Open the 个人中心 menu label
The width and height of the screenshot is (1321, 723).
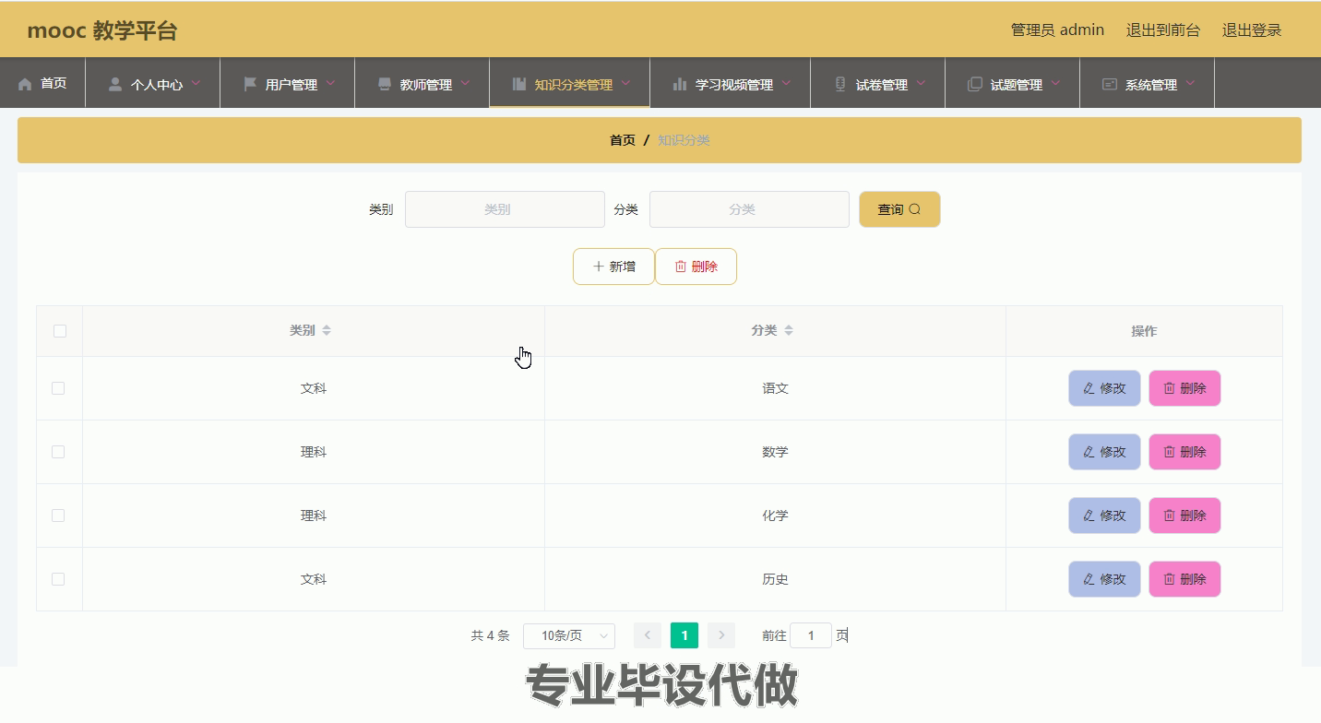[x=157, y=85]
